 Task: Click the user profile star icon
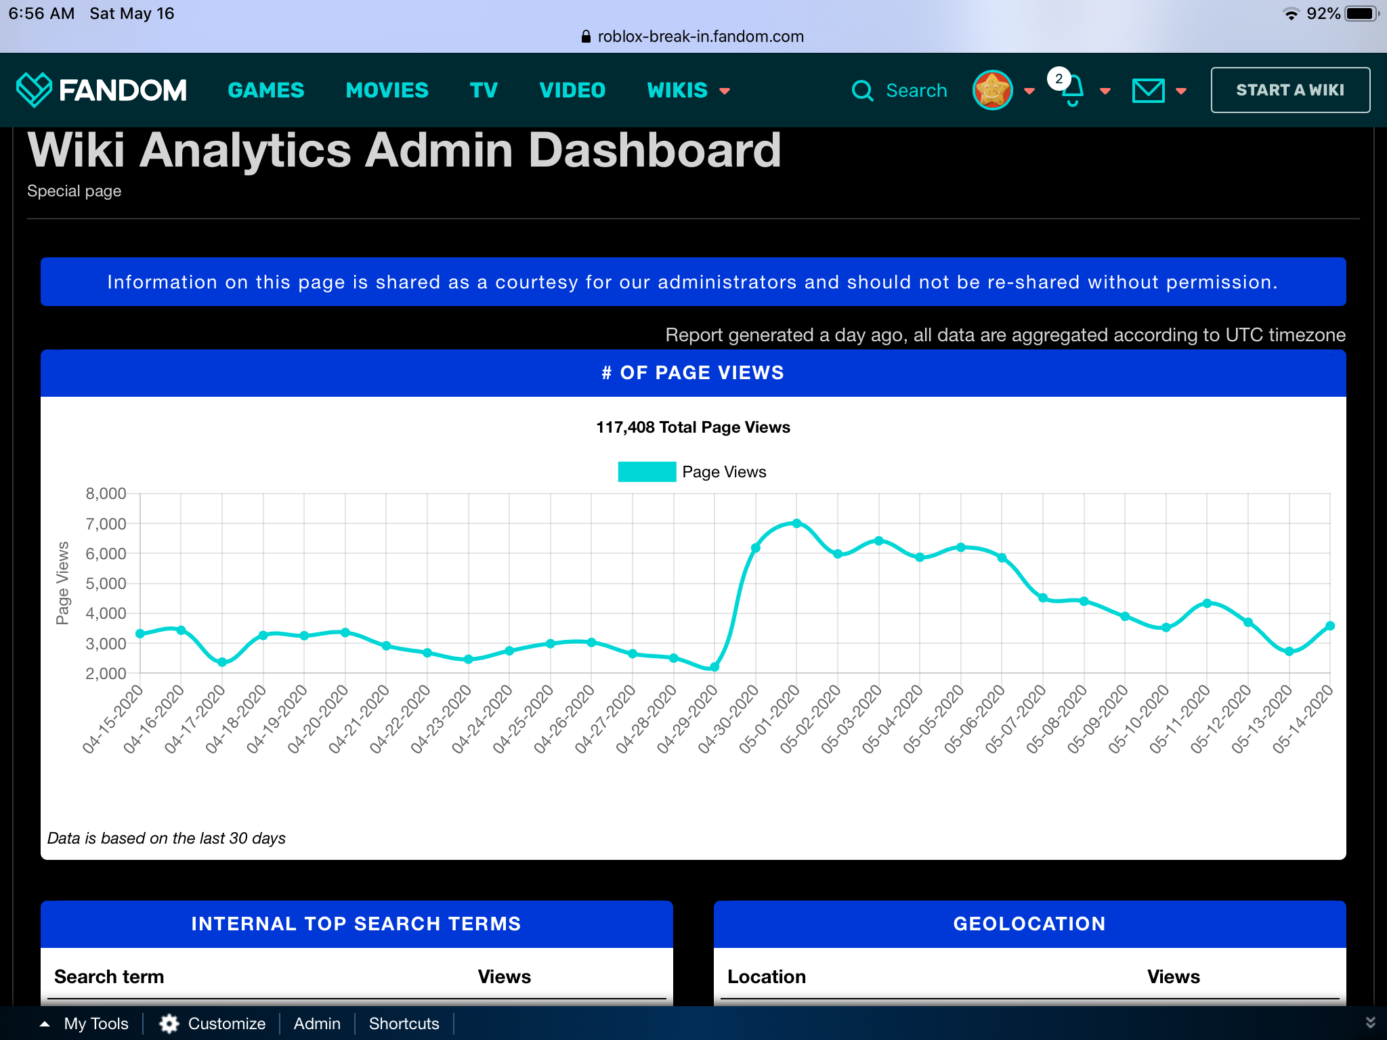click(x=995, y=89)
